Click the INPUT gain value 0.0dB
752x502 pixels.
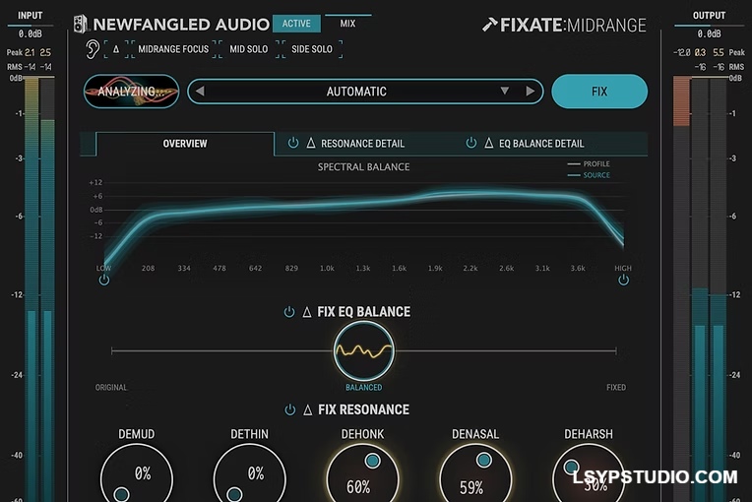[31, 34]
